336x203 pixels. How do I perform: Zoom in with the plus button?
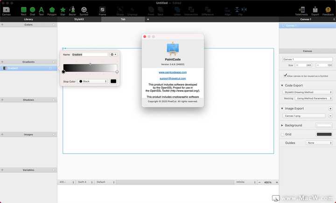coord(277,182)
